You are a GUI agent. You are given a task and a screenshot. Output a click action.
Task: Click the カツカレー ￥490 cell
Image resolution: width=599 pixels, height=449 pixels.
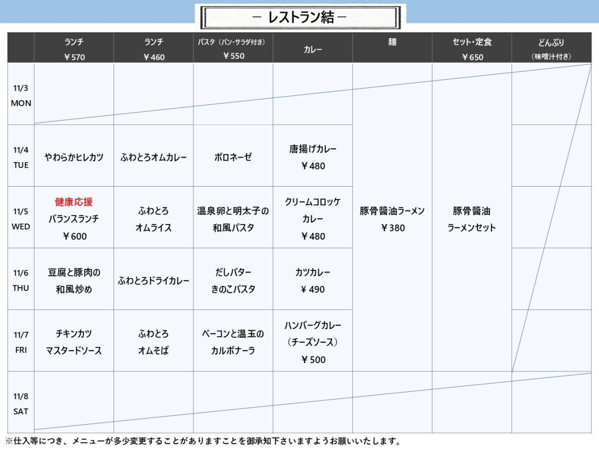312,280
